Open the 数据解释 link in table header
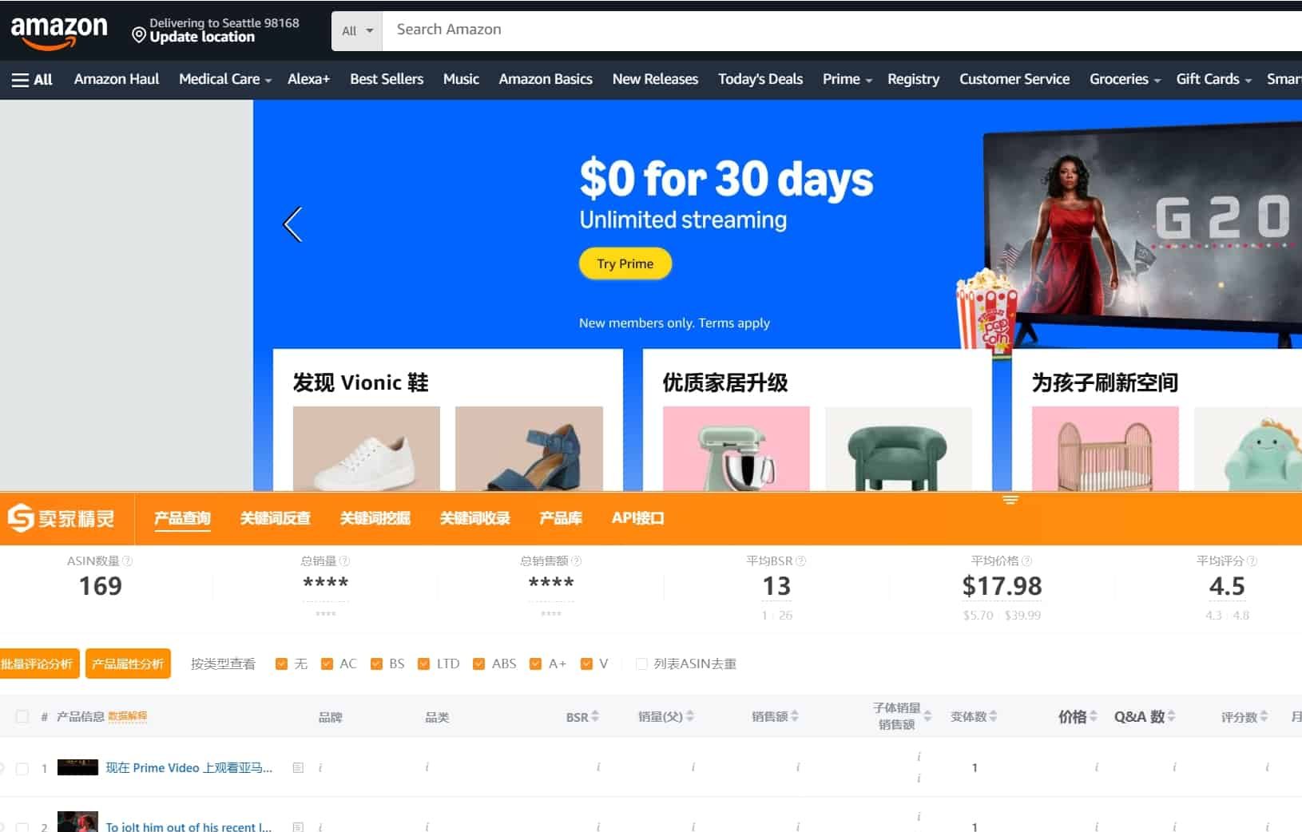The width and height of the screenshot is (1302, 832). (128, 716)
